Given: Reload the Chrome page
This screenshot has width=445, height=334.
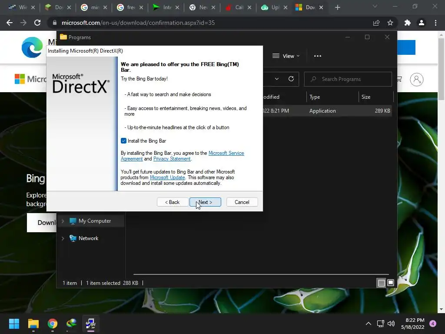Looking at the screenshot, I should [x=37, y=23].
